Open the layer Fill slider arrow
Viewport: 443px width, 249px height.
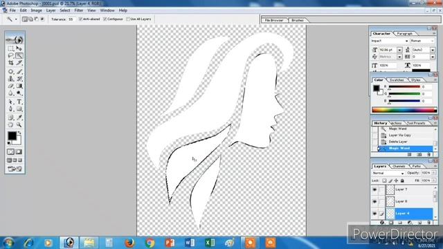pos(434,181)
